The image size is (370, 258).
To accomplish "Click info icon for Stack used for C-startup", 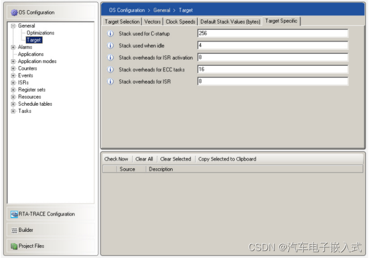I will click(x=110, y=34).
